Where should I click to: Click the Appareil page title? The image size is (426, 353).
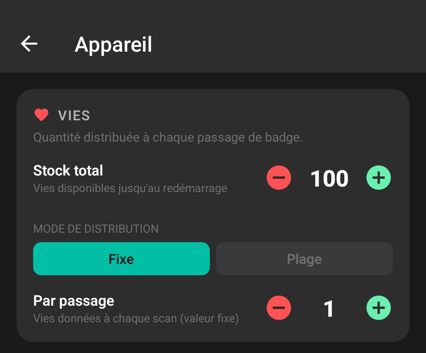(113, 44)
